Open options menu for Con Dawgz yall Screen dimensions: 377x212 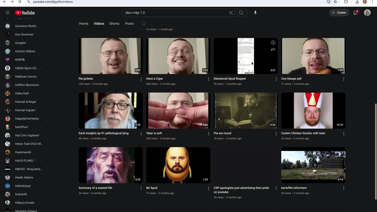344,79
